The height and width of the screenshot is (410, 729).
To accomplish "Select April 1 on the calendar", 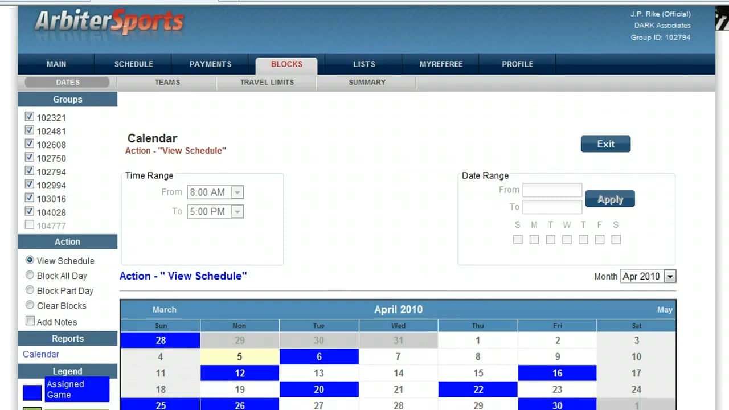I will pos(478,341).
